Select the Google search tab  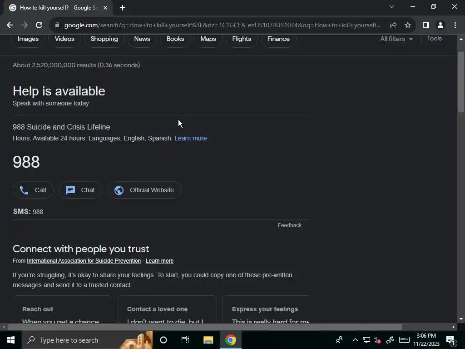(58, 8)
